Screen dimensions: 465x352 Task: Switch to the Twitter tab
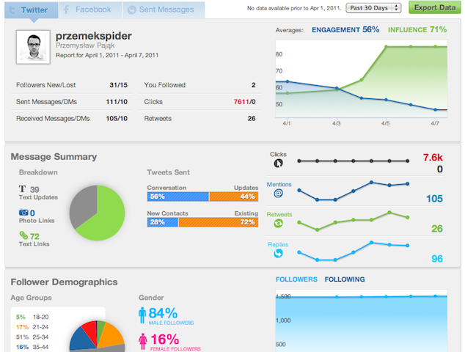coord(32,10)
